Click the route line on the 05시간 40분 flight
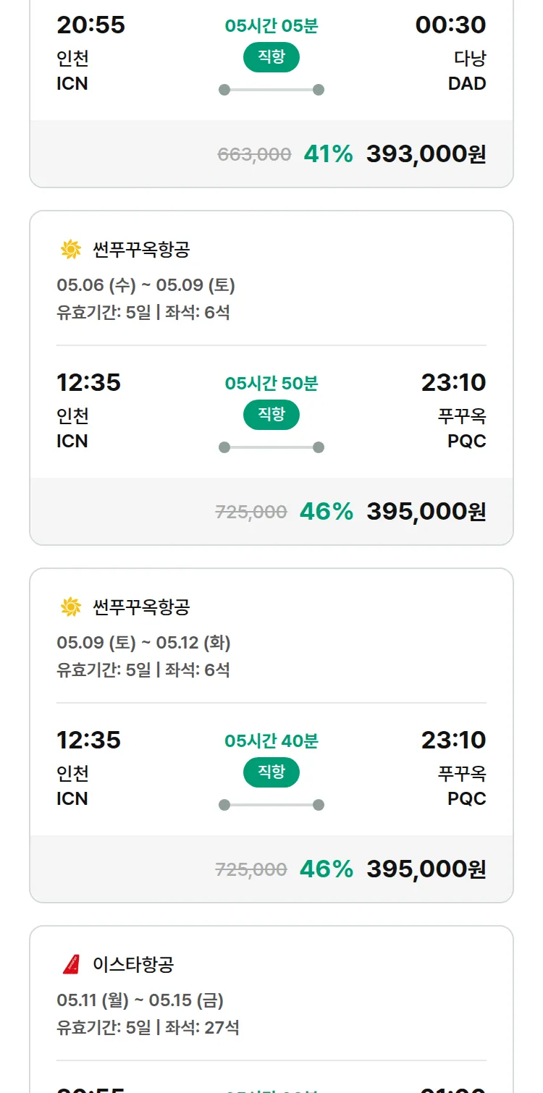543x1093 pixels. coord(271,805)
